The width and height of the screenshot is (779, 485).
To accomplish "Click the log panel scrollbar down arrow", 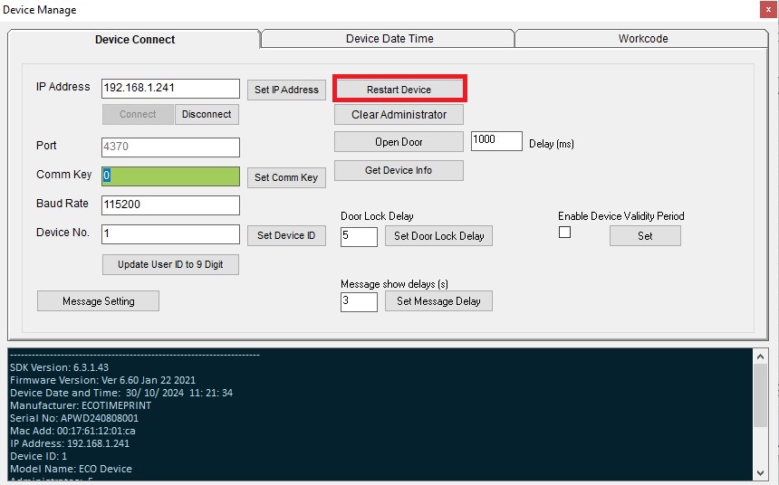I will pyautogui.click(x=760, y=473).
